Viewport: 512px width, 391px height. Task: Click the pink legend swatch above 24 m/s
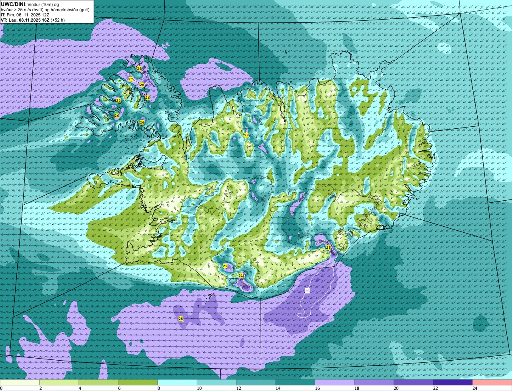click(492, 382)
